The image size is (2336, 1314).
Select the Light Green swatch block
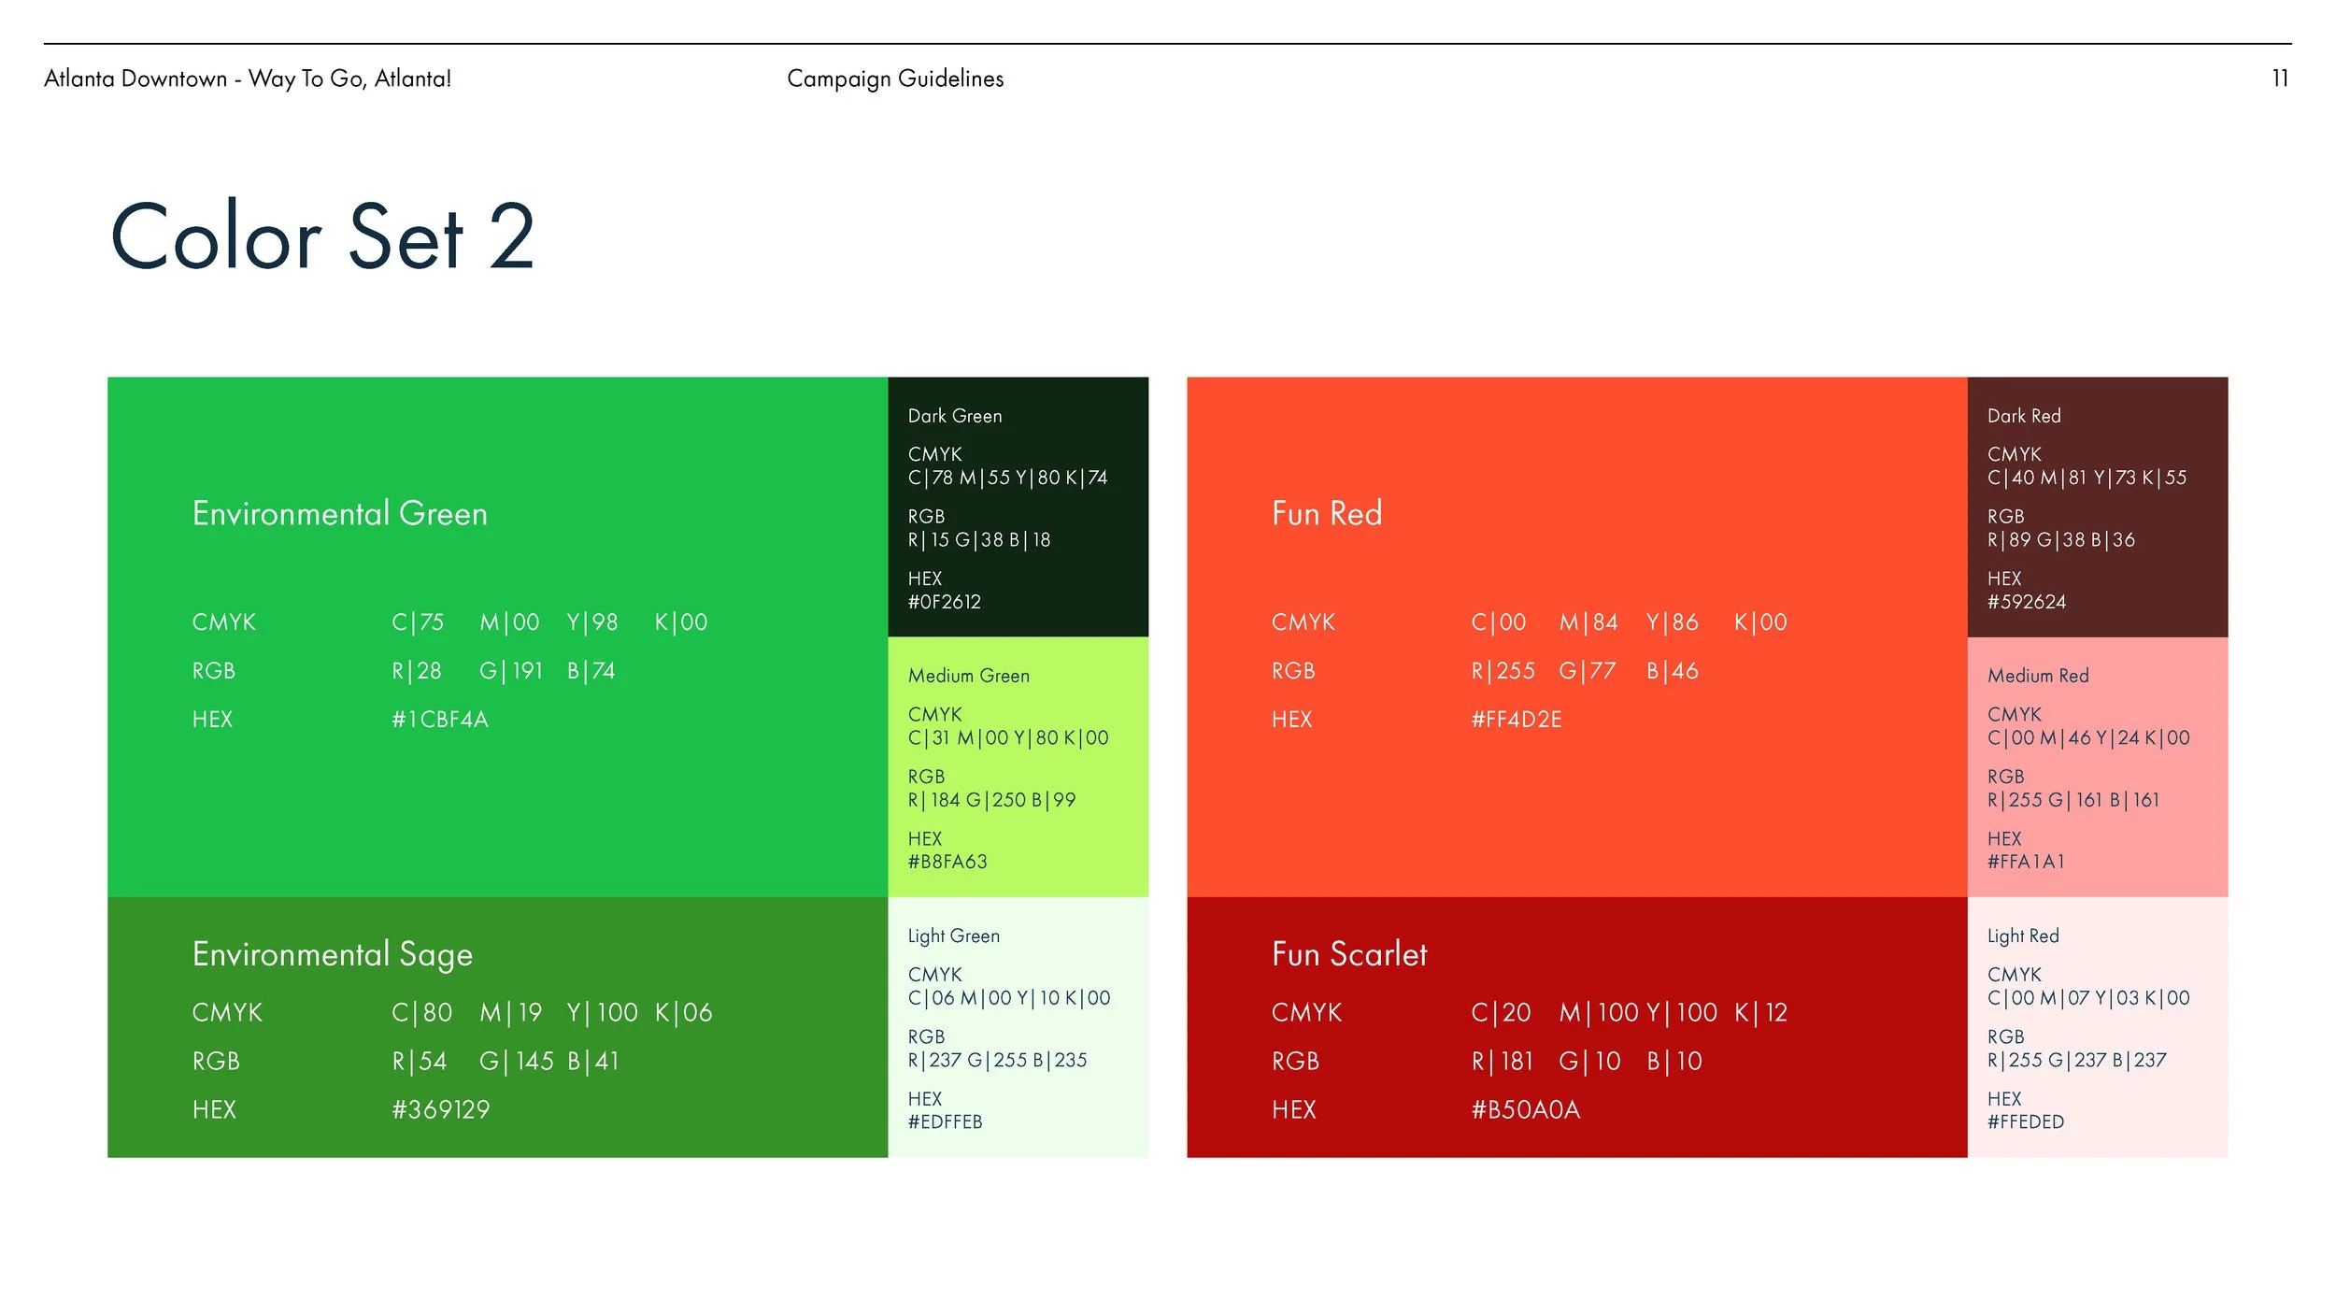coord(1018,1027)
